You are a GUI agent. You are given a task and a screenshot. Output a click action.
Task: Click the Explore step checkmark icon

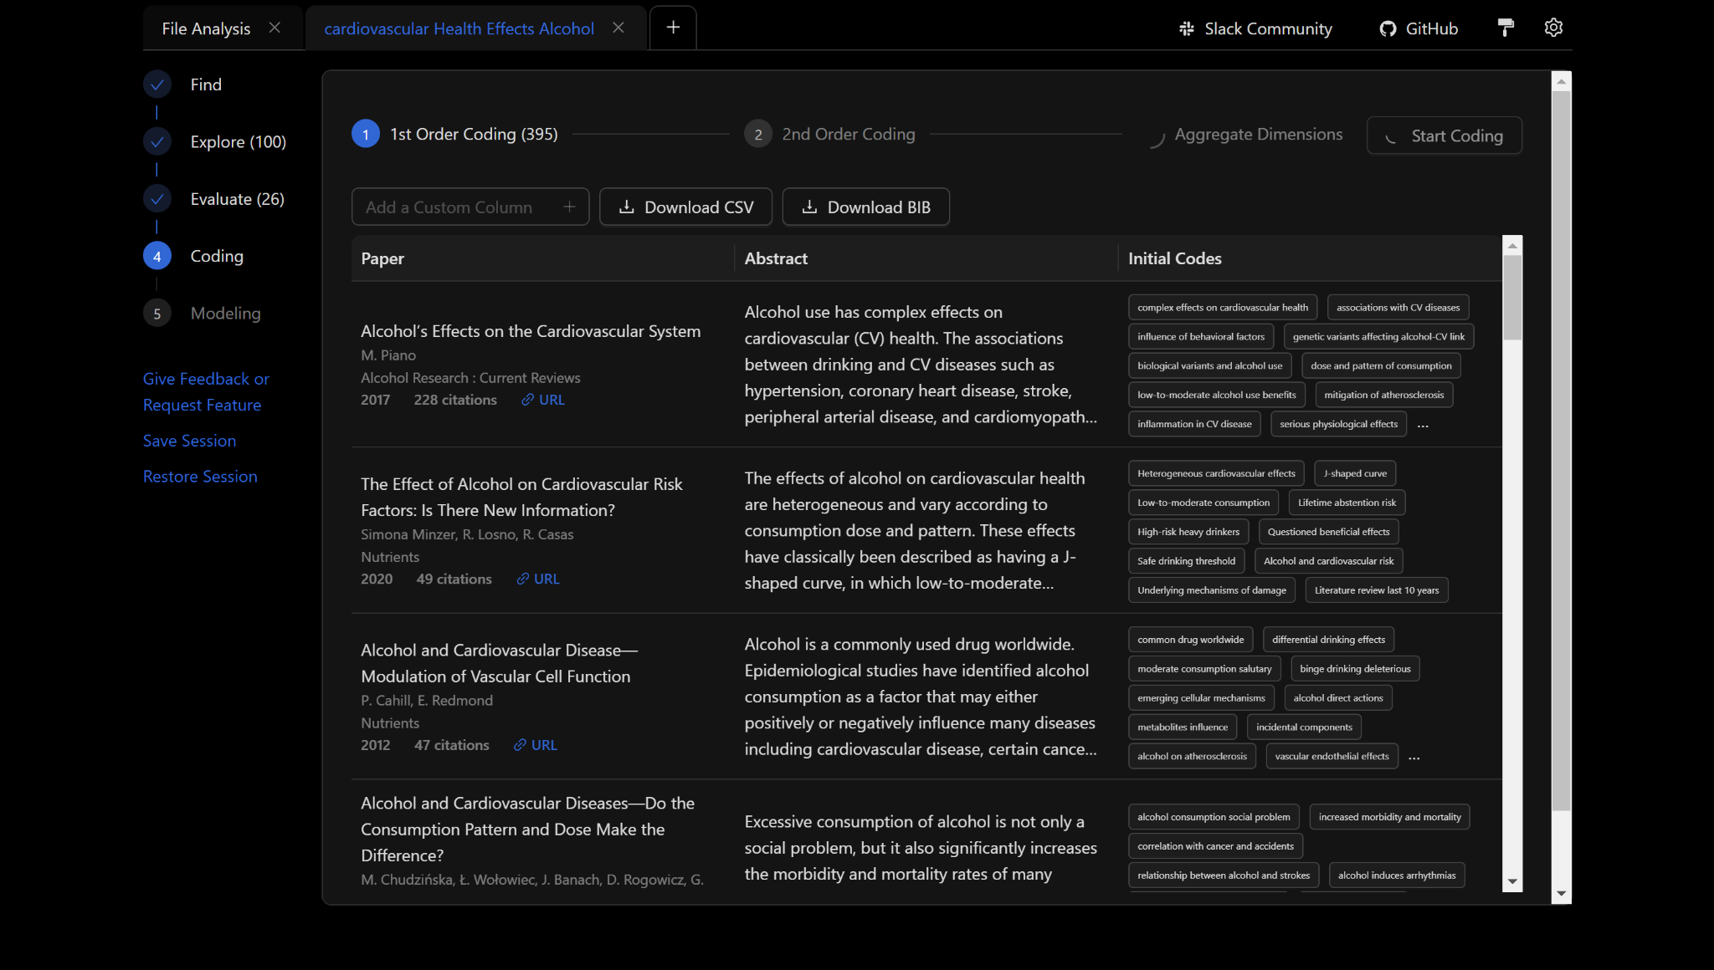157,142
